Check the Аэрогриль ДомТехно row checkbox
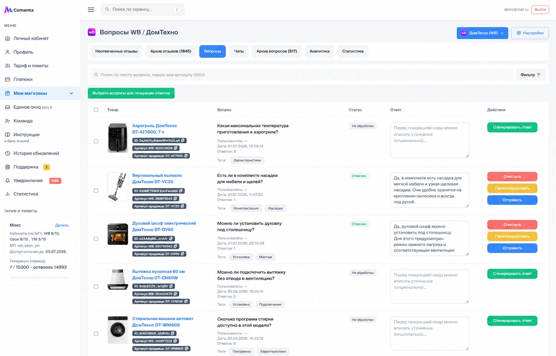Image resolution: width=556 pixels, height=356 pixels. [96, 141]
